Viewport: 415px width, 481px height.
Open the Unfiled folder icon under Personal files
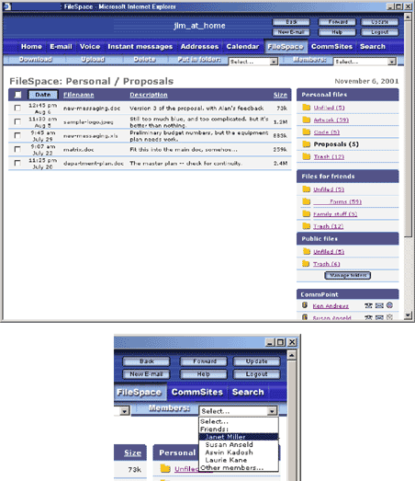(x=307, y=108)
